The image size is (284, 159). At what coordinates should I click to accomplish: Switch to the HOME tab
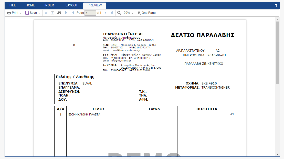coord(30,5)
